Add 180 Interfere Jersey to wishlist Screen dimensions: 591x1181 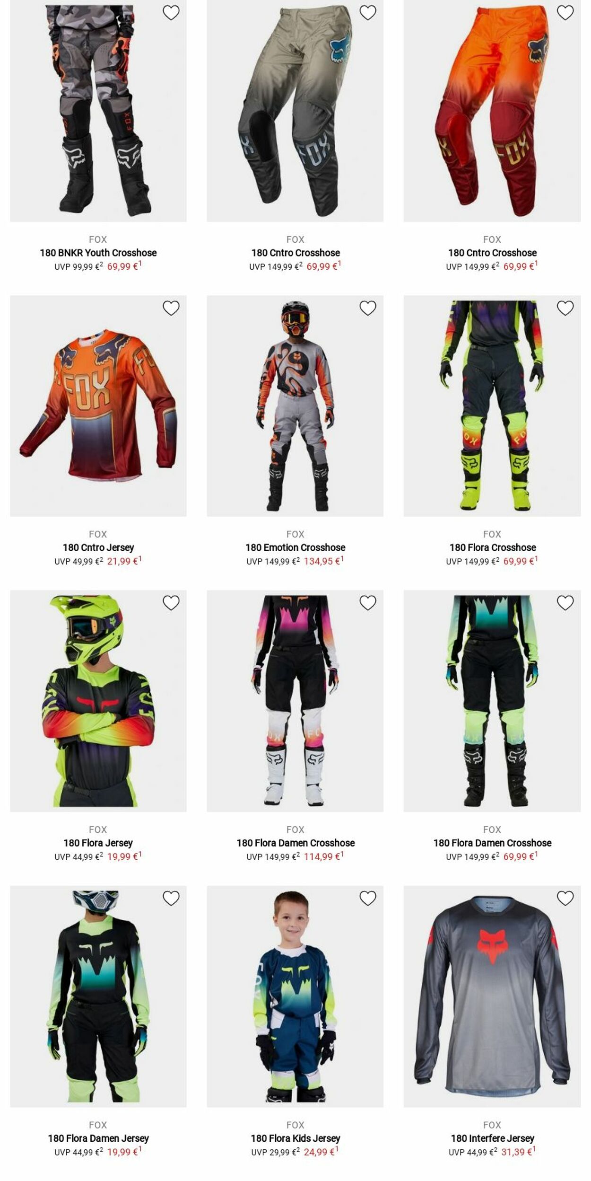point(565,898)
